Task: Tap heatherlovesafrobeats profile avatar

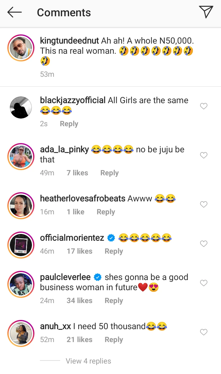Action: pos(21,205)
